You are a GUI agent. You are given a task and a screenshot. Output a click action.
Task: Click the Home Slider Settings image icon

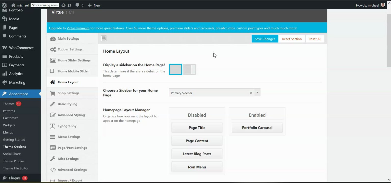coord(53,60)
